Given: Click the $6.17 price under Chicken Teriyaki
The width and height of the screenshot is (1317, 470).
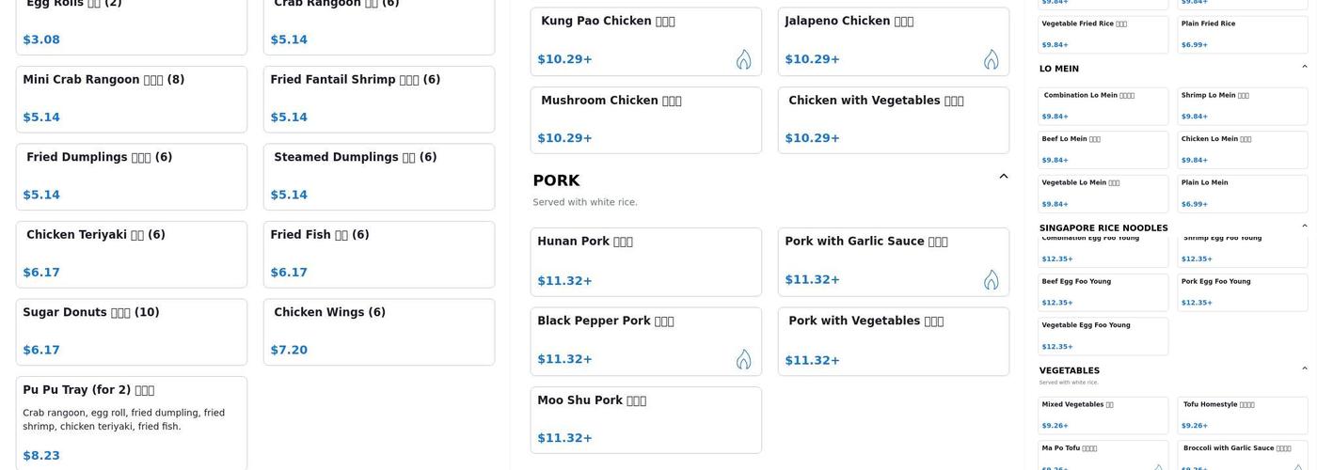Looking at the screenshot, I should coord(41,273).
